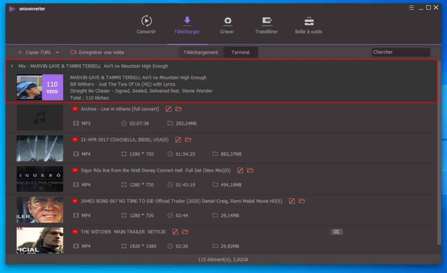Screen dimensions: 447x273
Task: Open the Convertir section
Action: pos(146,24)
